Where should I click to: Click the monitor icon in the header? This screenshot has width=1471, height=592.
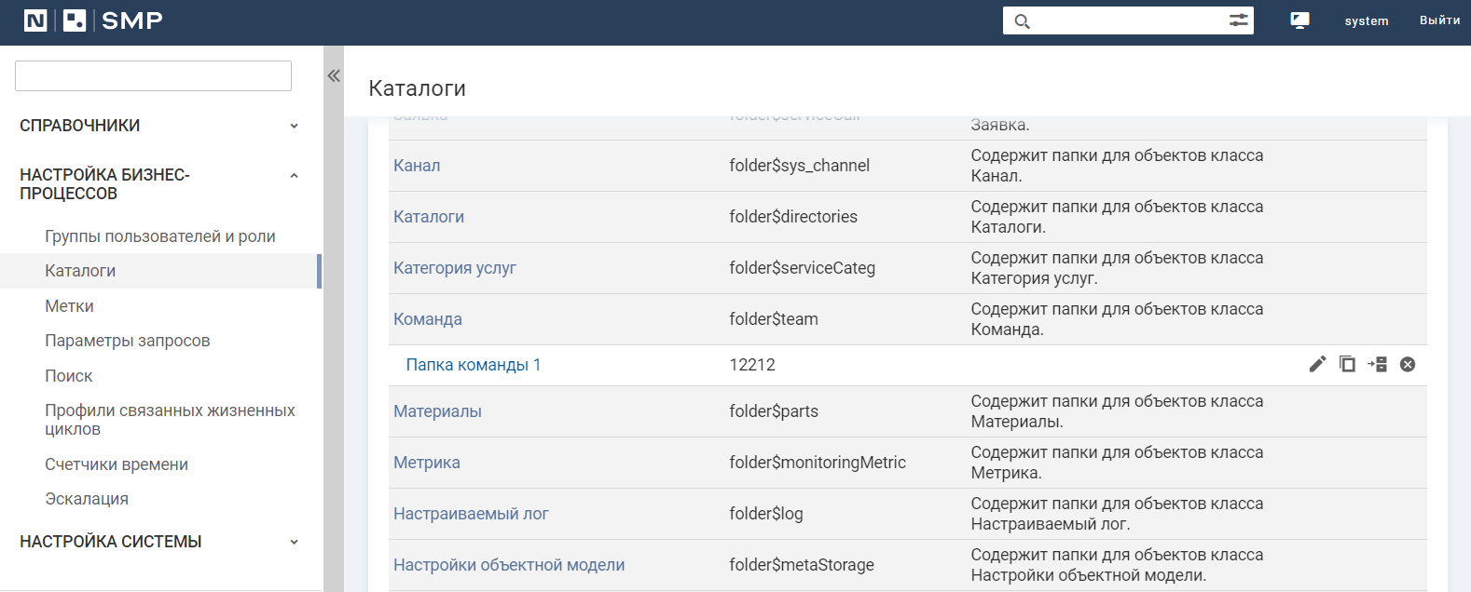coord(1299,20)
